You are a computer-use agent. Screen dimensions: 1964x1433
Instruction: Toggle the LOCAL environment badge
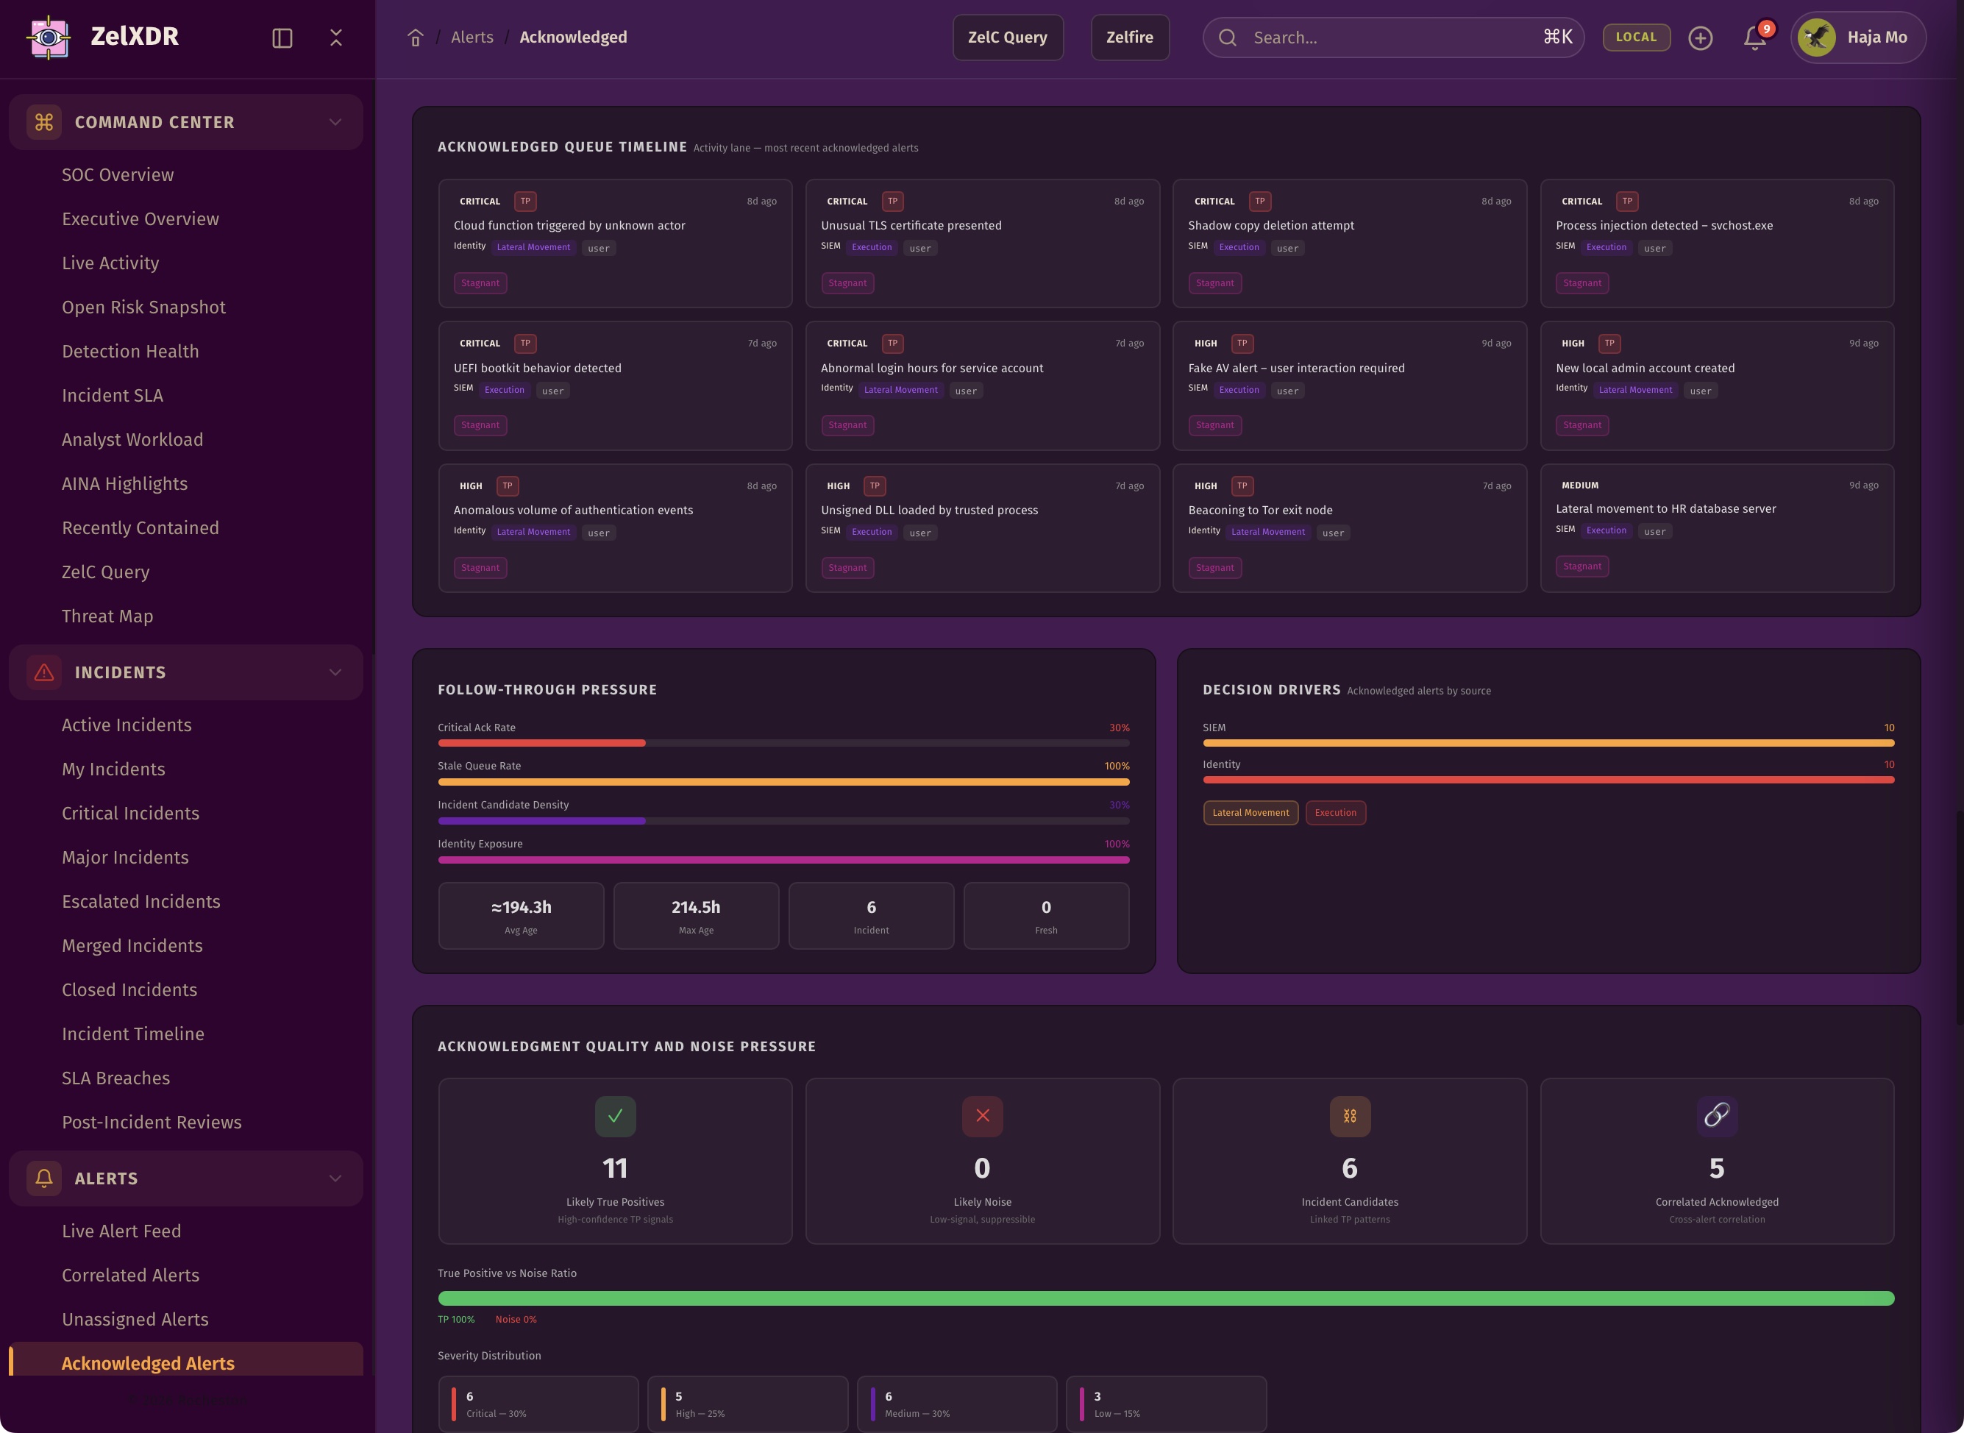coord(1636,38)
